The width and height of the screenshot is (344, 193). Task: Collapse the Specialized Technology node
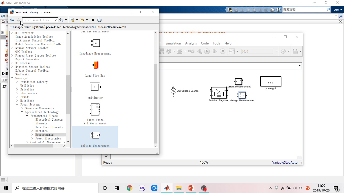pyautogui.click(x=22, y=112)
